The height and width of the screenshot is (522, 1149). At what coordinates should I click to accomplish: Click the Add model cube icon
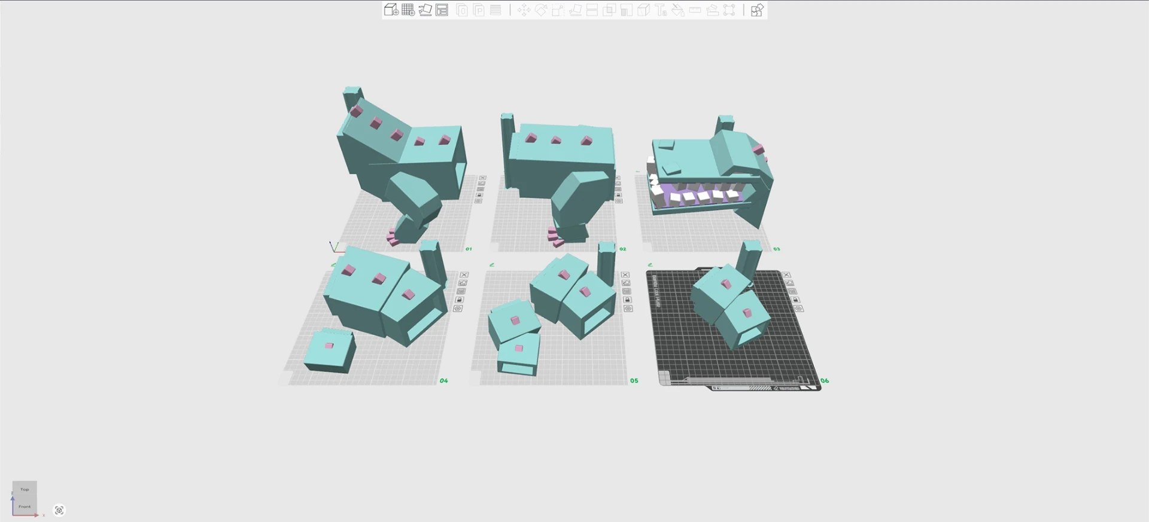[x=391, y=10]
